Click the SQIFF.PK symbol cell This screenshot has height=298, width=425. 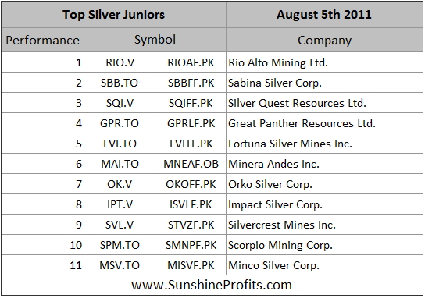191,103
